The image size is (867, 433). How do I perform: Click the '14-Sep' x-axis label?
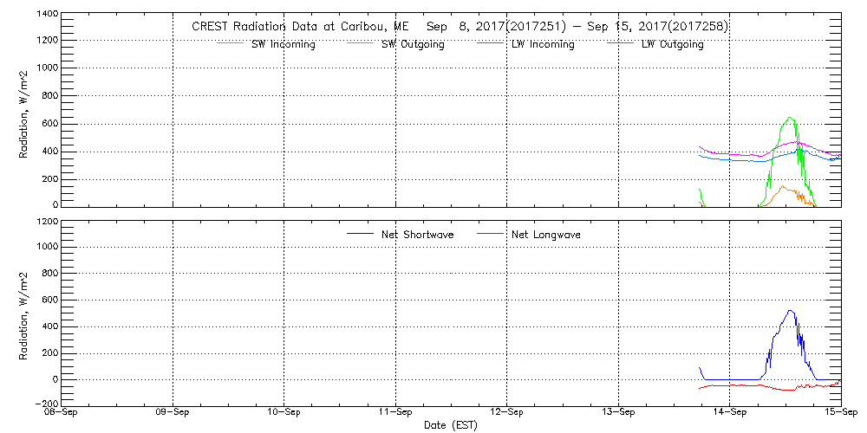pyautogui.click(x=729, y=413)
